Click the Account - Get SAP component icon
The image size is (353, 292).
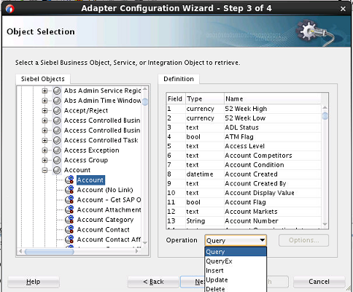tap(69, 200)
